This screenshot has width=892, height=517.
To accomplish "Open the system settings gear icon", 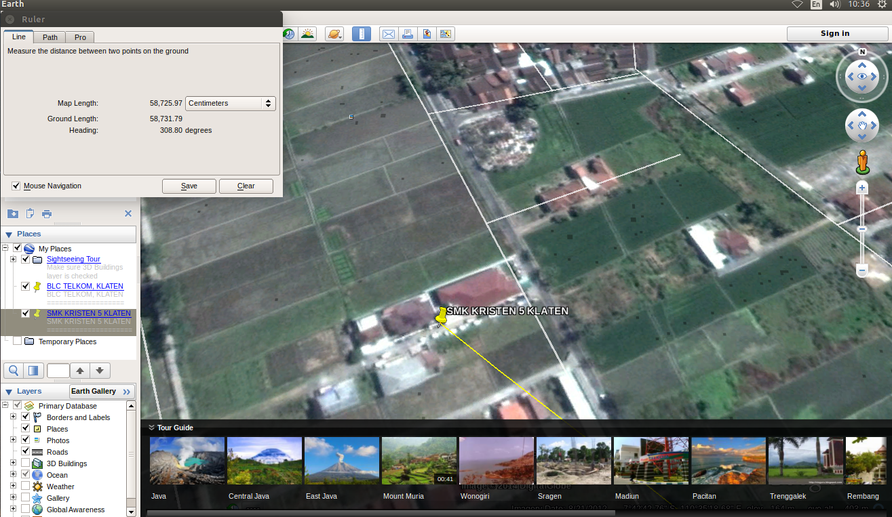I will (881, 4).
